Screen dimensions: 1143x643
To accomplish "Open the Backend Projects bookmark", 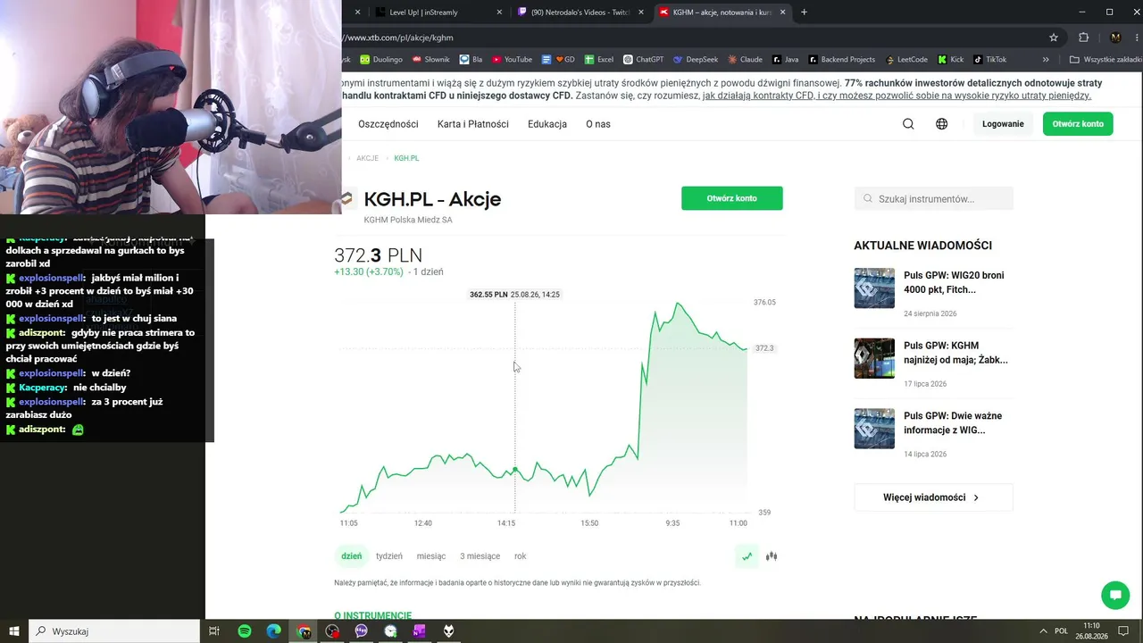I will tap(842, 60).
